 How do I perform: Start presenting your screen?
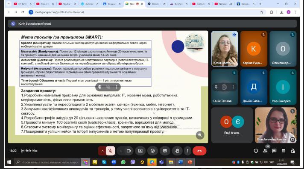(140, 151)
